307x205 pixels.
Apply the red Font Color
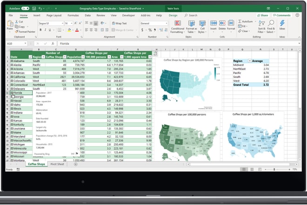point(77,30)
